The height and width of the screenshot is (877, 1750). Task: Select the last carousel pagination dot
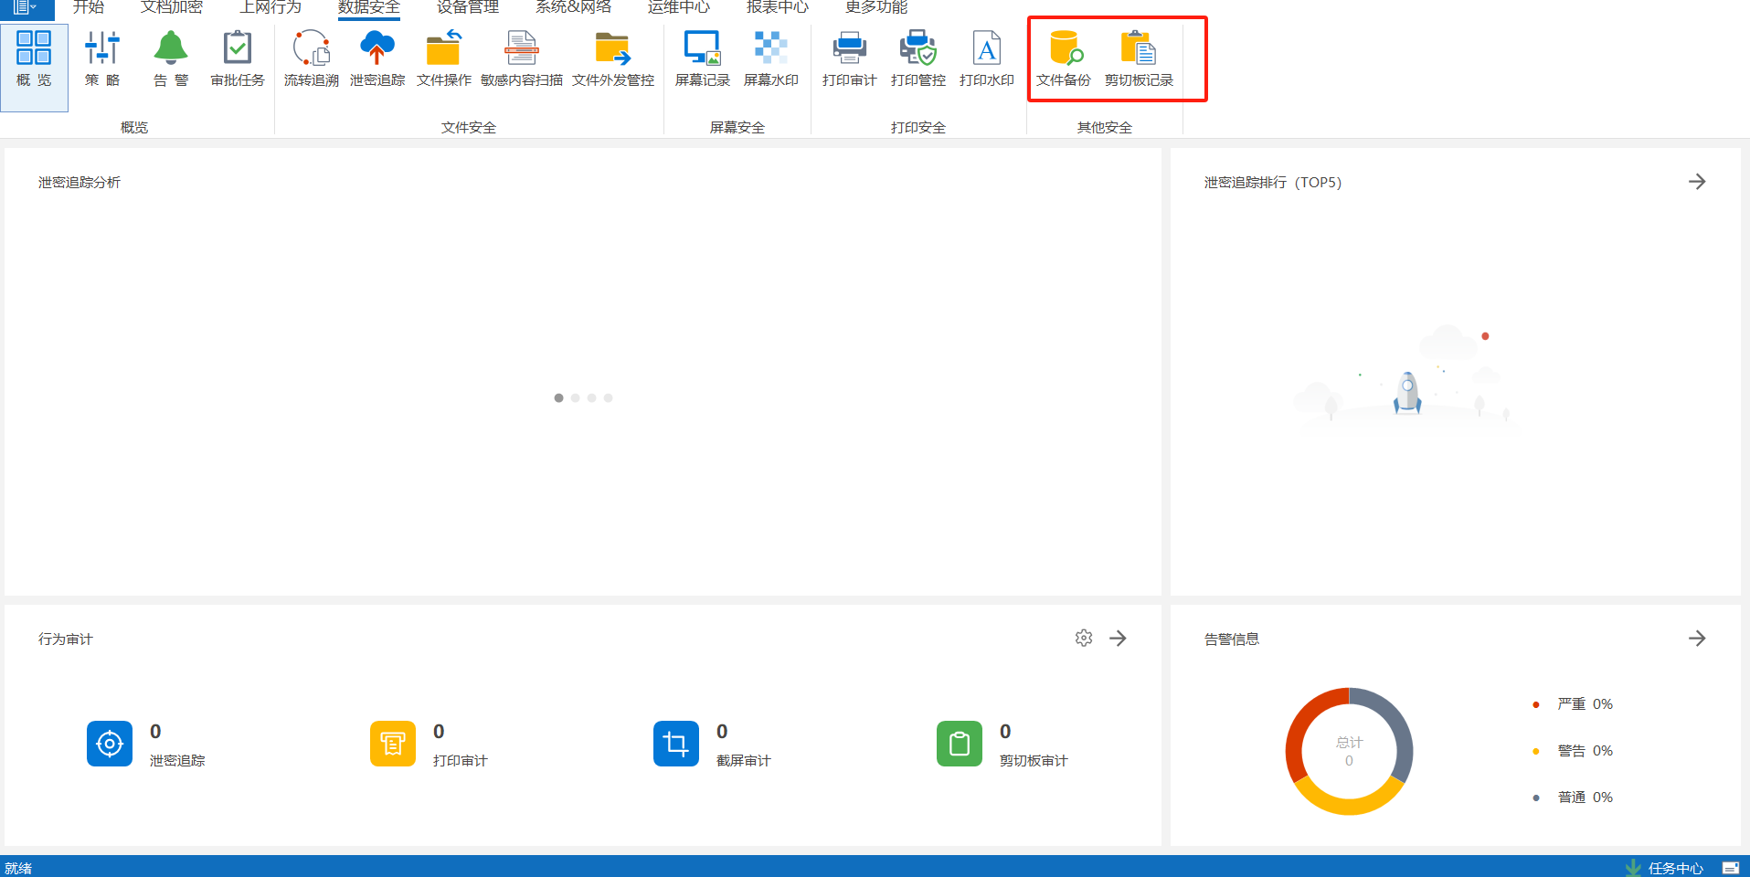click(x=608, y=398)
